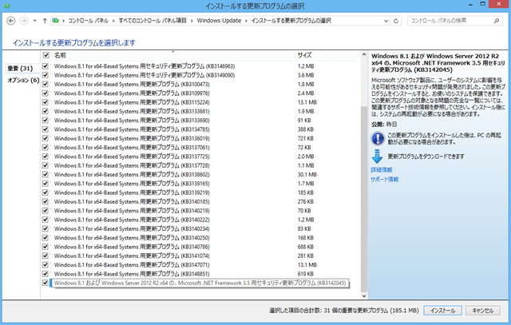Uncheck update KB3138602
Image resolution: width=511 pixels, height=325 pixels.
coord(46,174)
